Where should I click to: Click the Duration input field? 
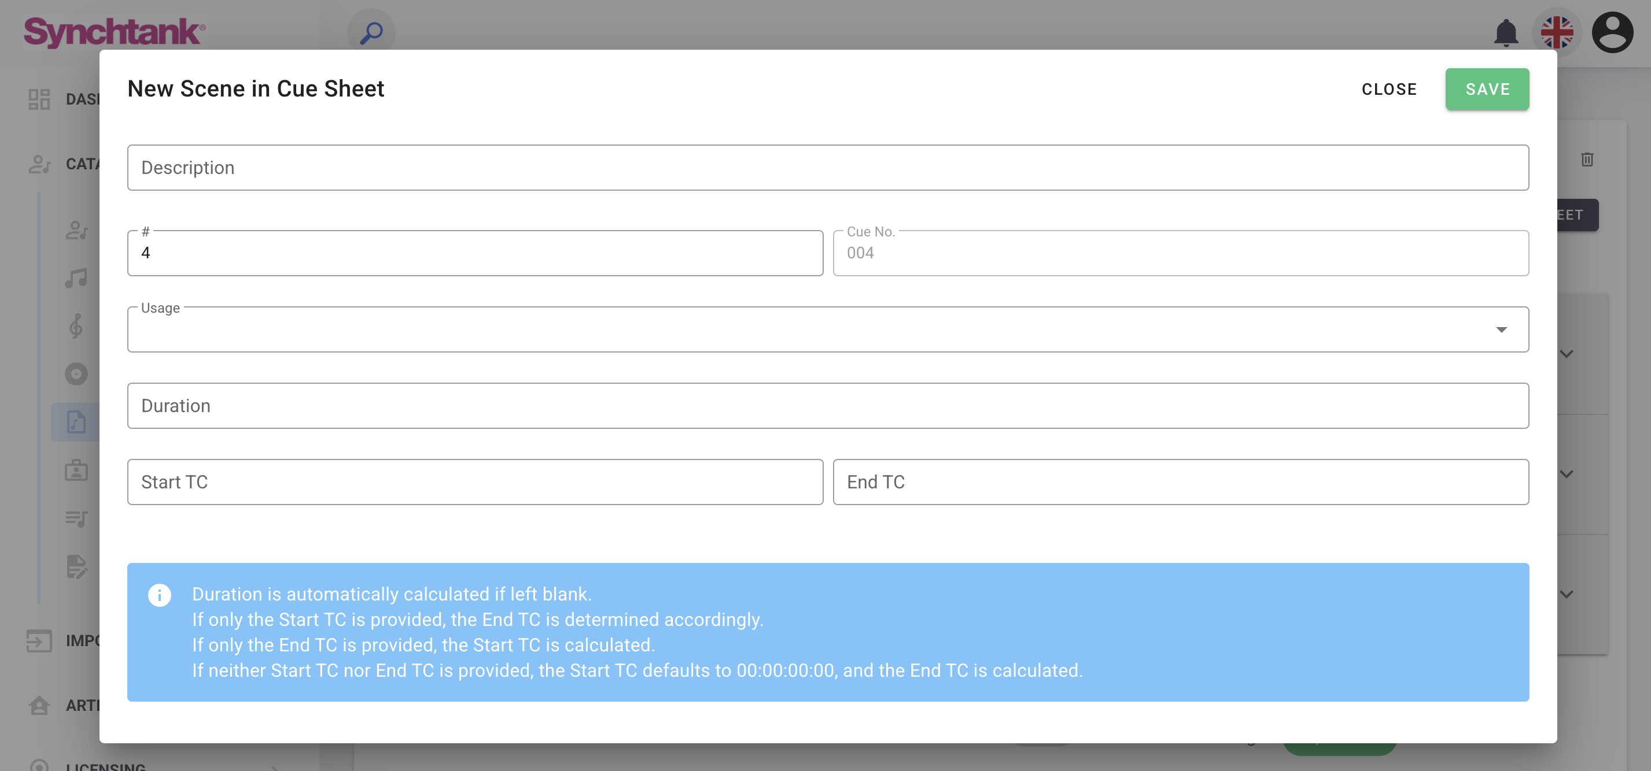point(827,406)
